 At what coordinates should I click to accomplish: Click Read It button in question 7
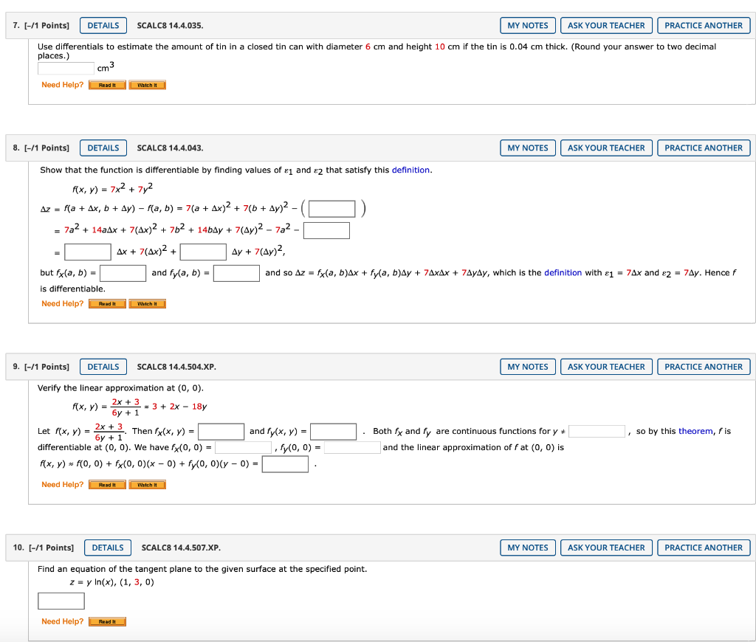tap(107, 86)
